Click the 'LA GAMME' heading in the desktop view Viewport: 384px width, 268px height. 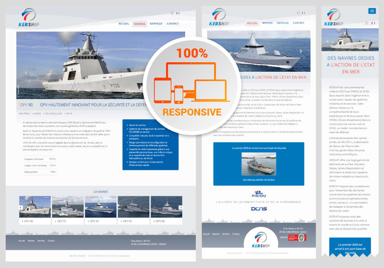click(x=101, y=192)
